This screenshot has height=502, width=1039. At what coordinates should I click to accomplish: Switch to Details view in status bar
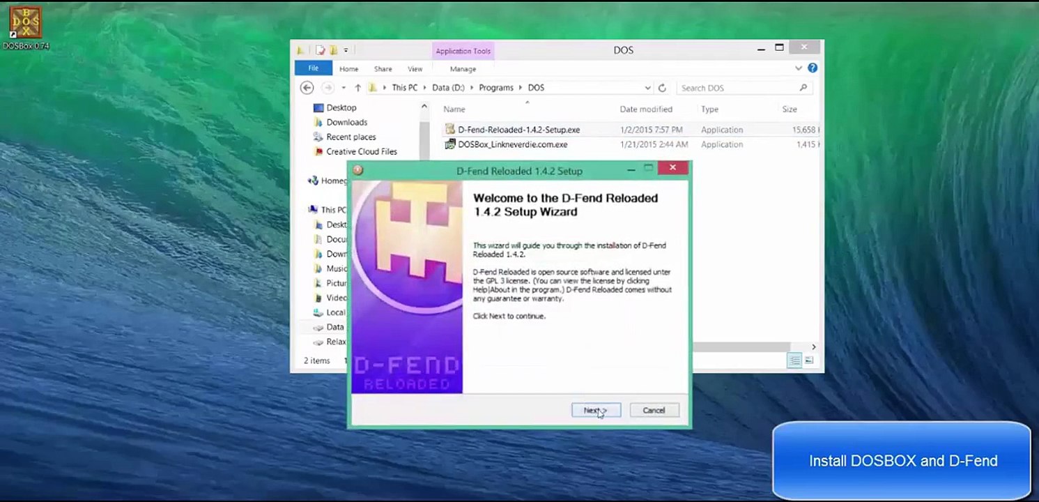pos(794,360)
